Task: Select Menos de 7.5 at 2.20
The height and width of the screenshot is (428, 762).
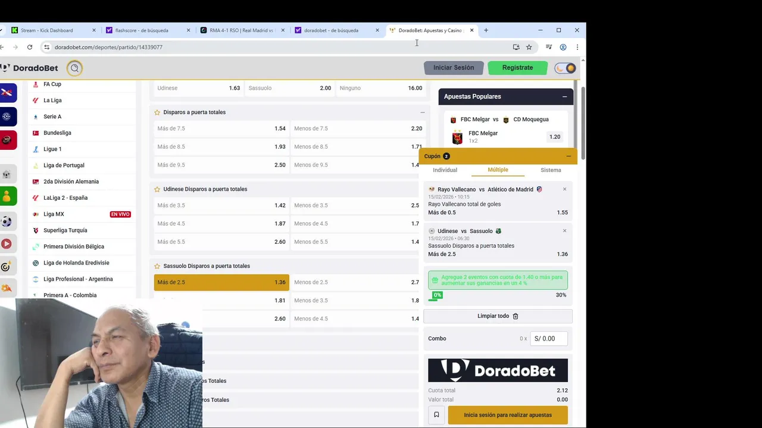Action: [x=357, y=128]
